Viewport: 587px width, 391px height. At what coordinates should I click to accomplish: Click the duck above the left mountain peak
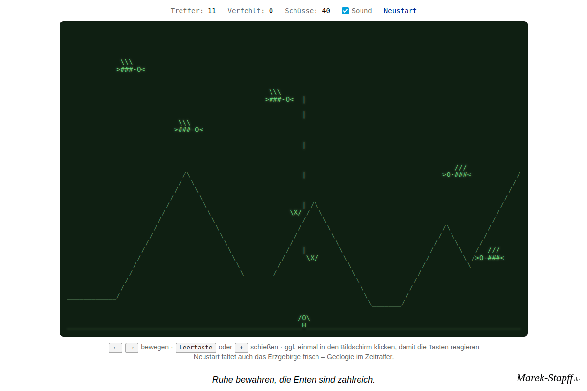coord(188,126)
